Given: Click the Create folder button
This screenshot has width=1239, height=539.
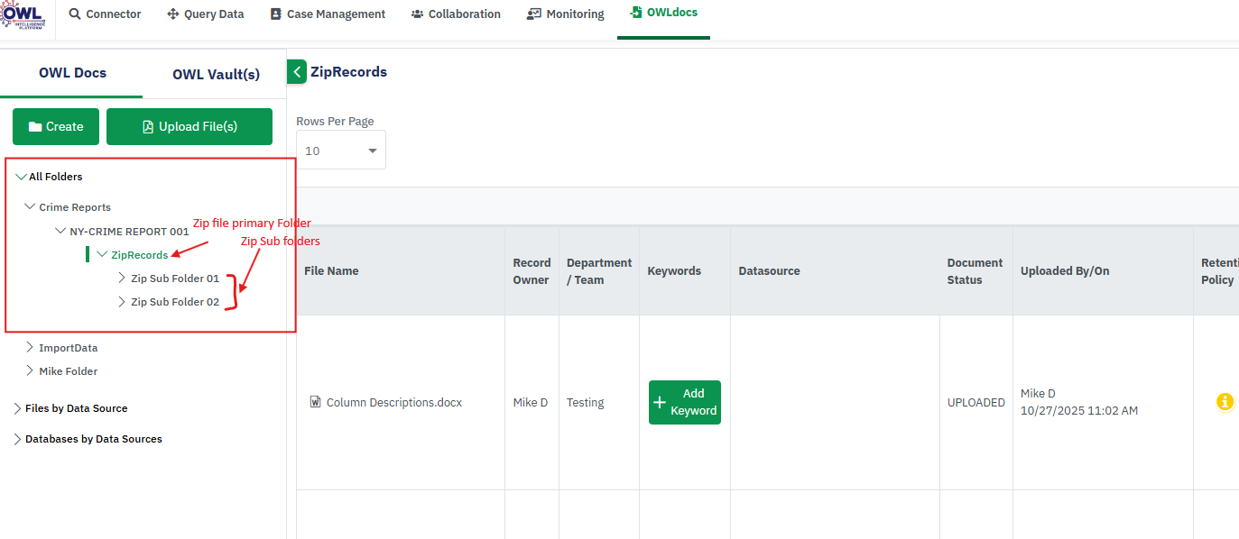Looking at the screenshot, I should [x=56, y=126].
